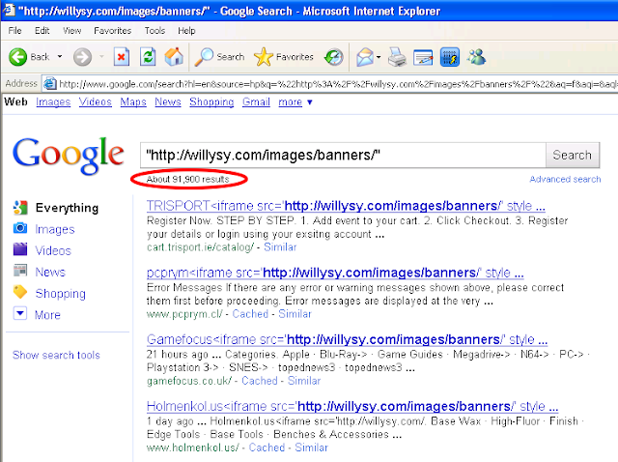Click the Favorites star icon

coord(264,57)
